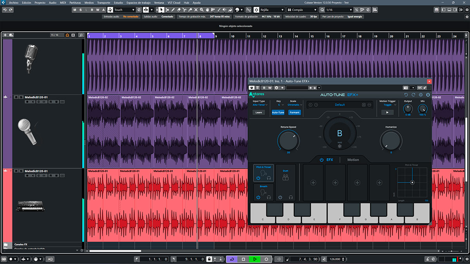Select the Zoom magnifier tool
470x264 pixels.
202,10
